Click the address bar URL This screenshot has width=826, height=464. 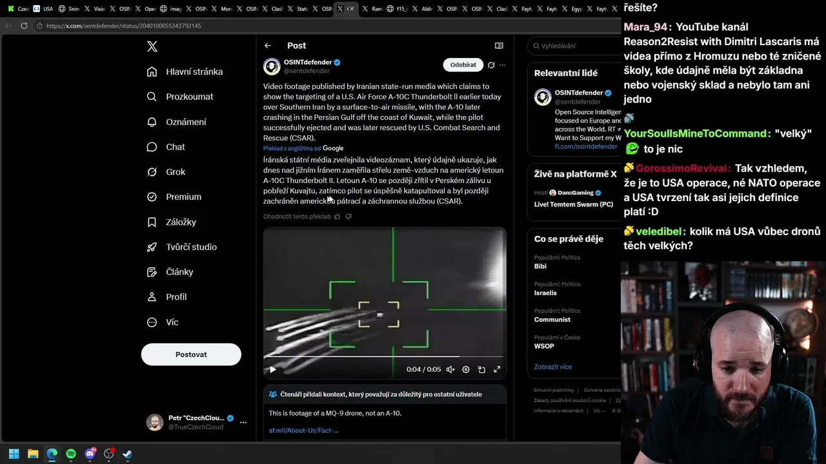(x=124, y=26)
